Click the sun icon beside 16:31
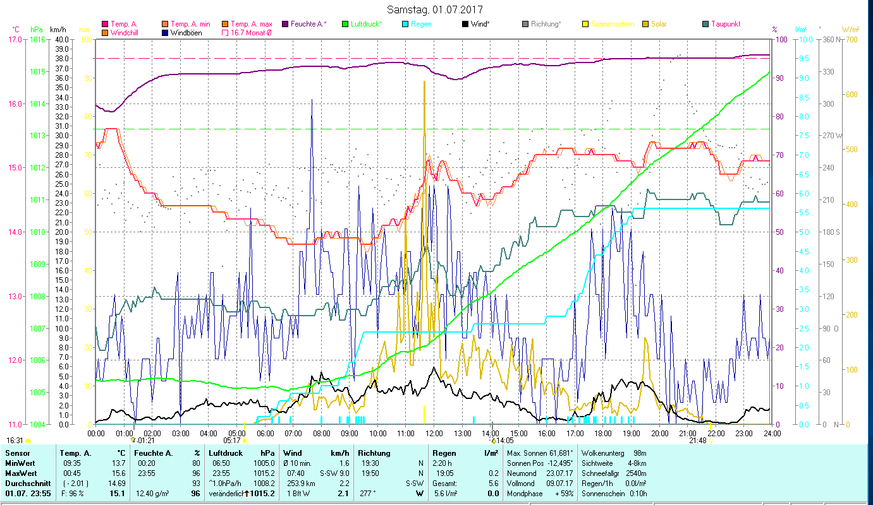This screenshot has width=873, height=505. pyautogui.click(x=28, y=441)
